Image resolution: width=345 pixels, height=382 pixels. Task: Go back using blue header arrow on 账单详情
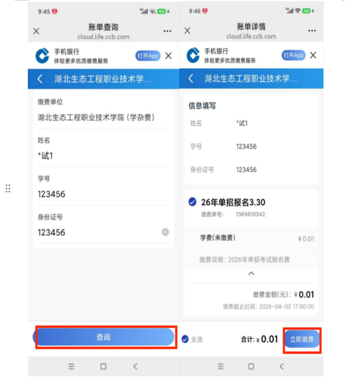191,78
